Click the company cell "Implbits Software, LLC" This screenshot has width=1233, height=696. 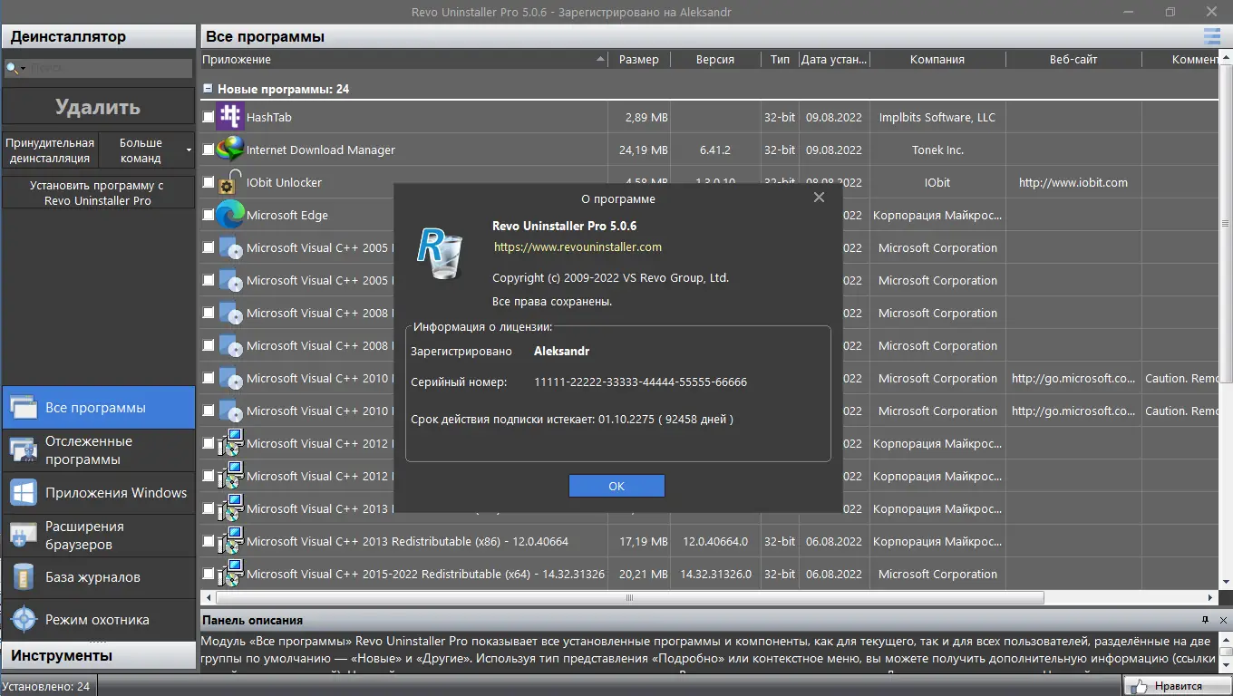pos(937,117)
